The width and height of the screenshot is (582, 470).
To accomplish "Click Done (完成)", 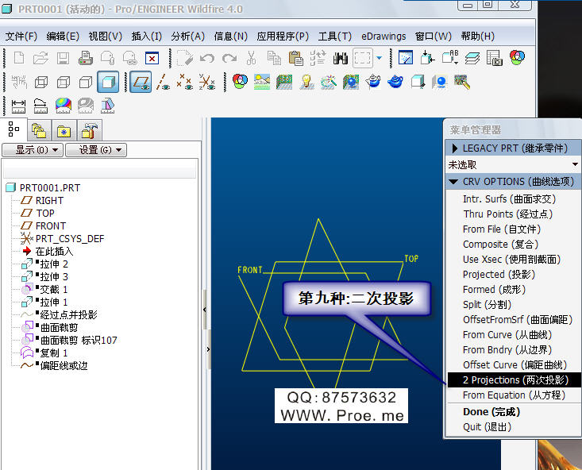I will [x=491, y=412].
